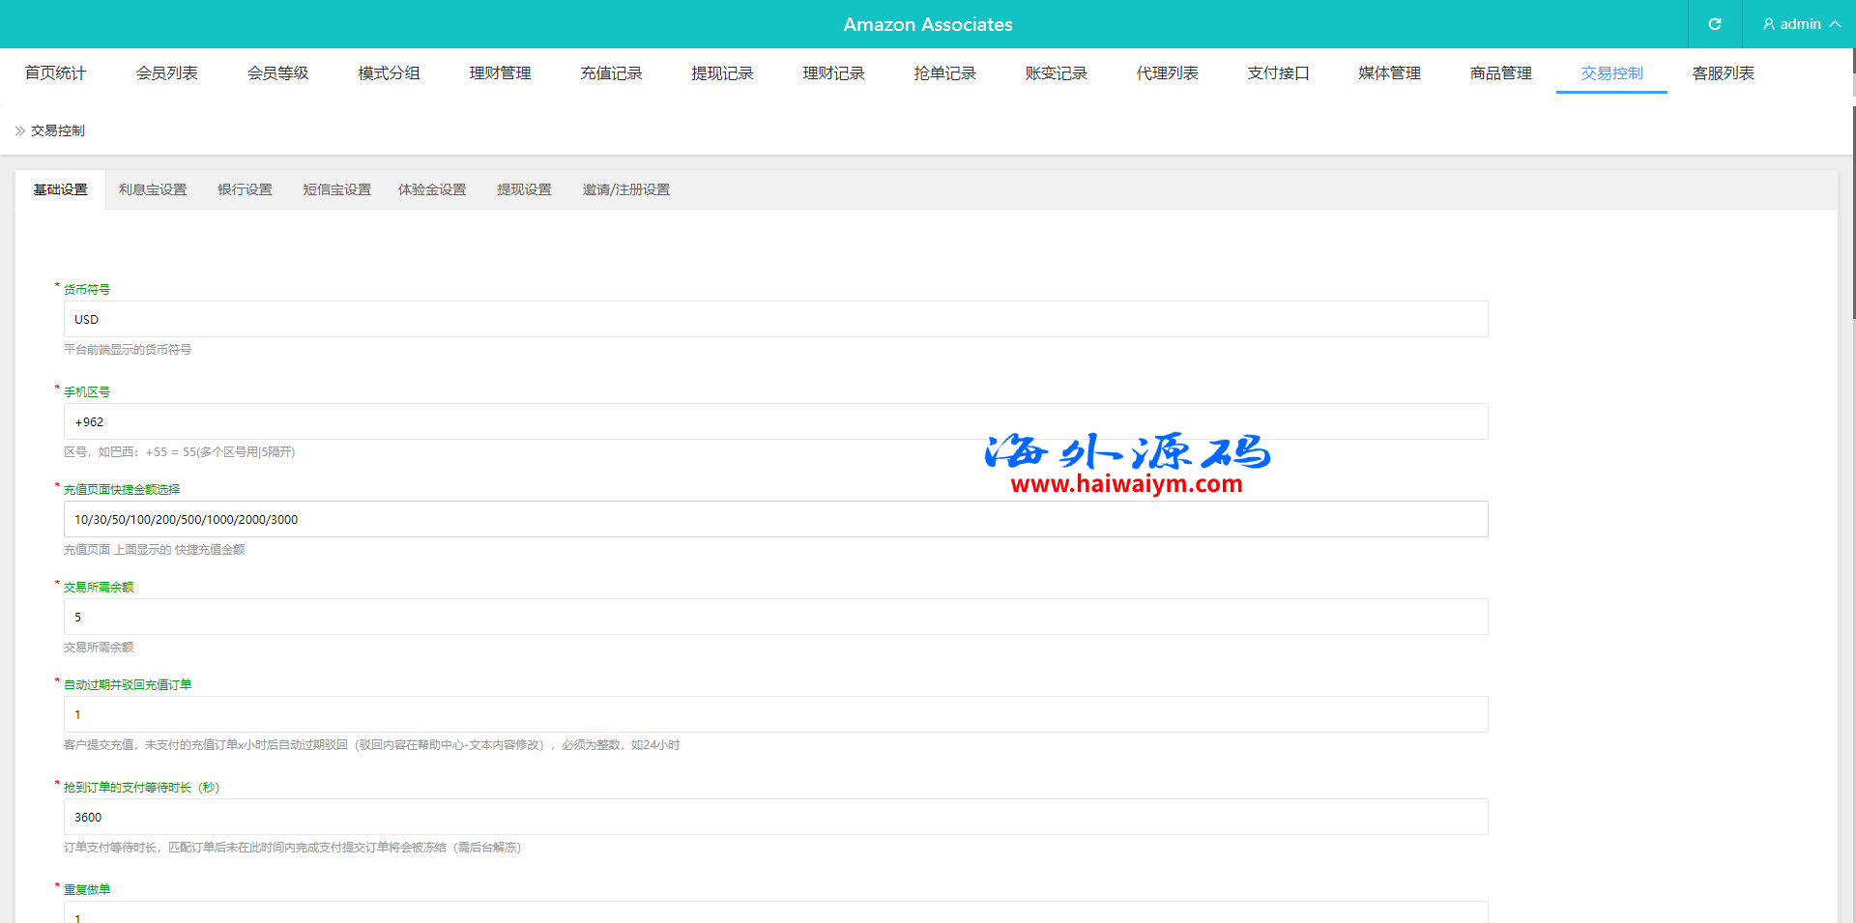
Task: Open the 短信宝设置 tab
Action: (x=336, y=189)
